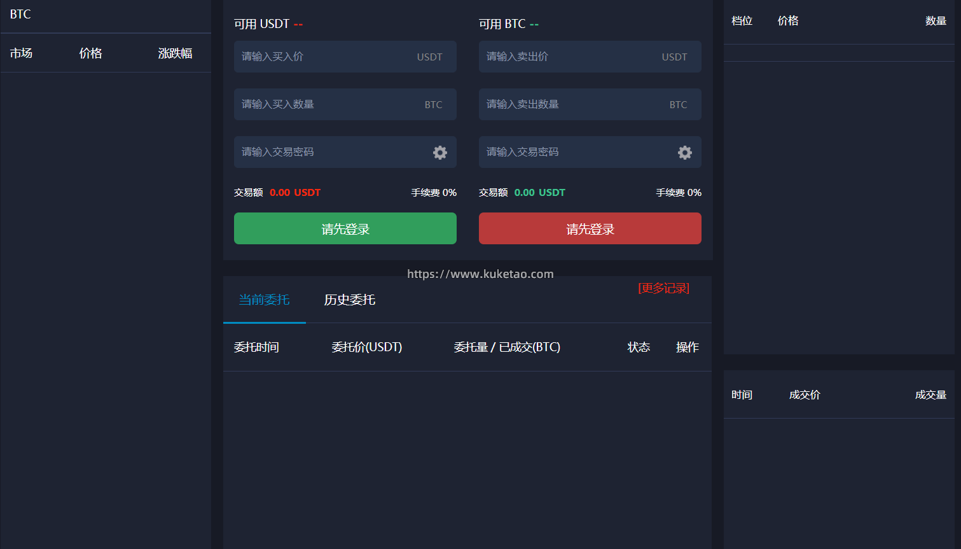Focus the 请输入买入数量 input field
The height and width of the screenshot is (549, 961).
pyautogui.click(x=345, y=104)
